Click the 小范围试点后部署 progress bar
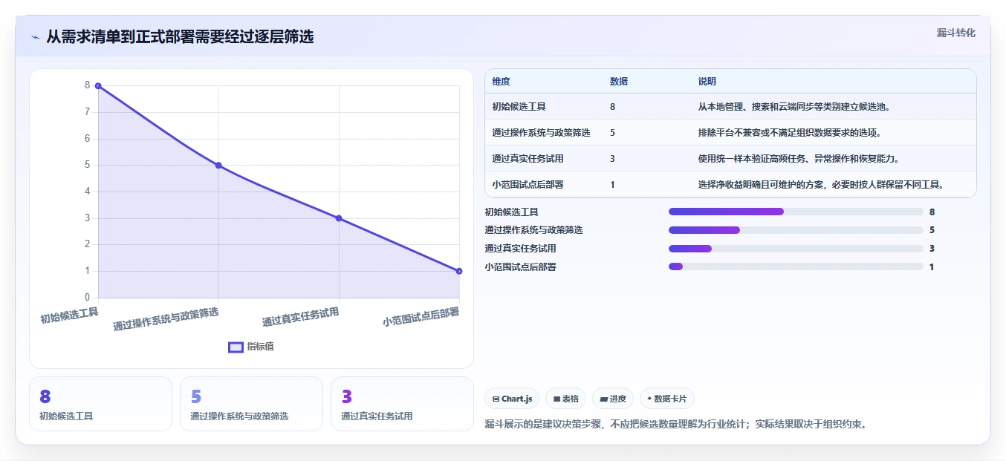Viewport: 1006px width, 461px height. click(x=796, y=267)
